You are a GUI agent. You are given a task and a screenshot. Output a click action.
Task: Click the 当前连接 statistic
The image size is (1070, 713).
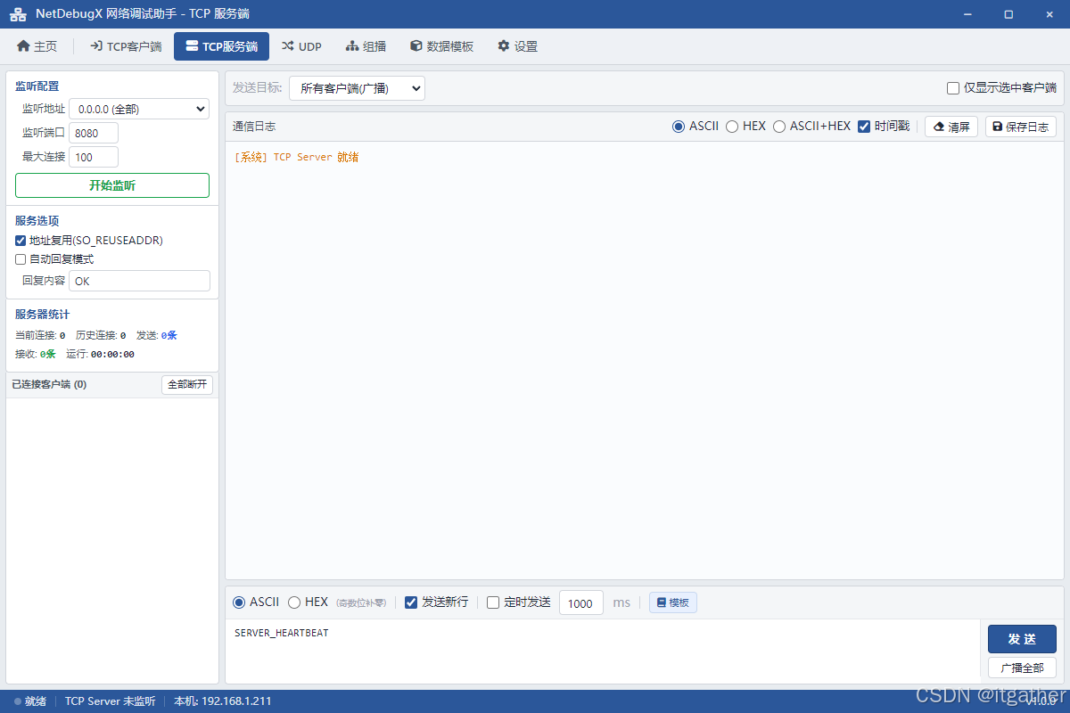[x=40, y=335]
